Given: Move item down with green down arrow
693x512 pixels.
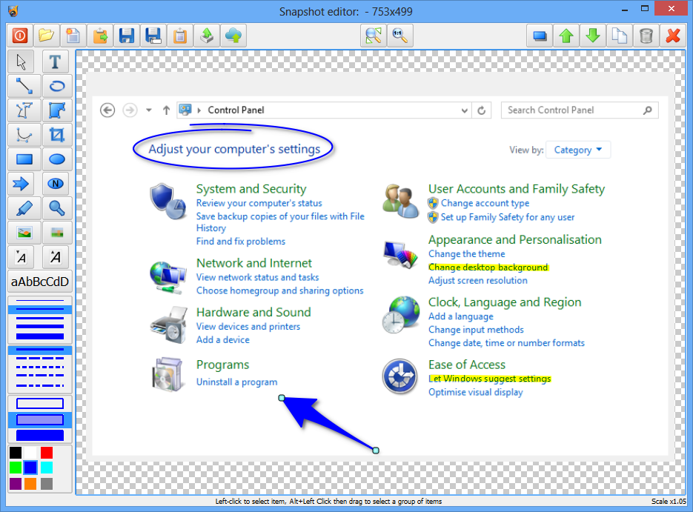Looking at the screenshot, I should pos(593,36).
